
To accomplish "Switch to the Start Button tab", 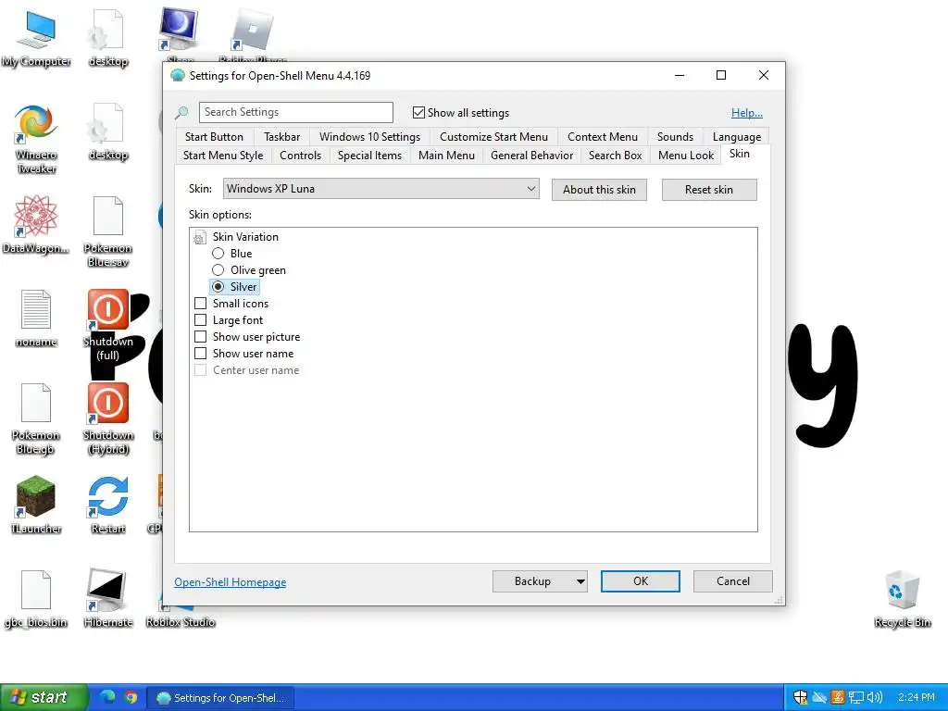I will tap(214, 137).
